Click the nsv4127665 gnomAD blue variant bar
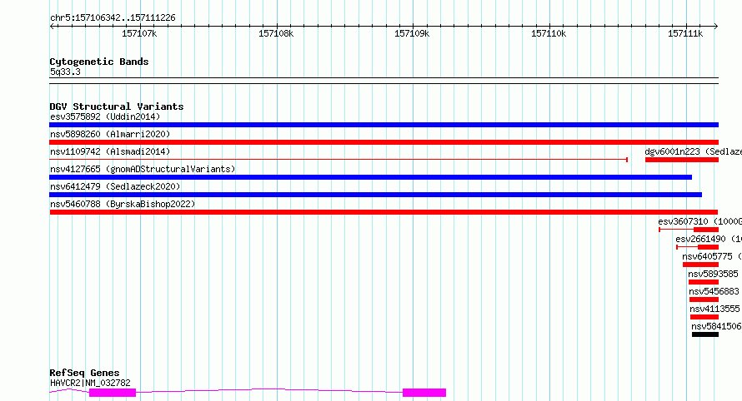 click(x=370, y=177)
